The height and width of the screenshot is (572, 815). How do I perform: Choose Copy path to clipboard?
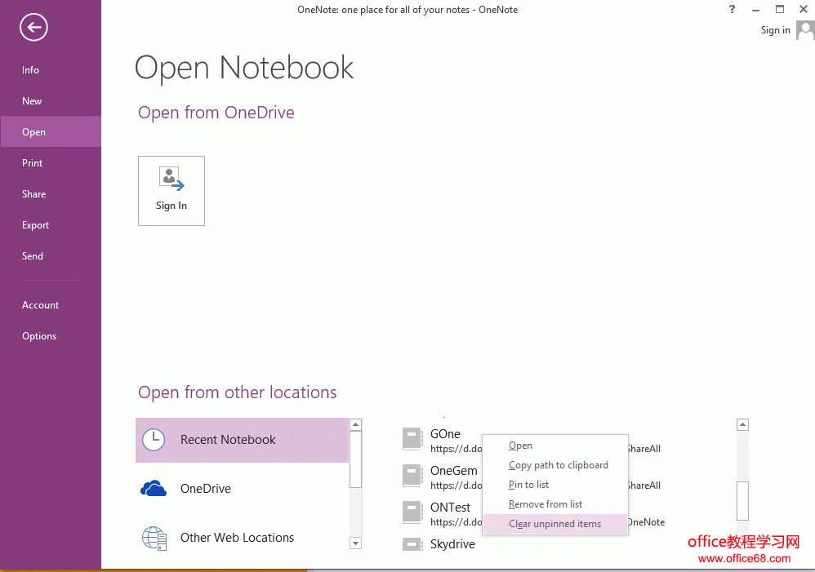pos(555,465)
